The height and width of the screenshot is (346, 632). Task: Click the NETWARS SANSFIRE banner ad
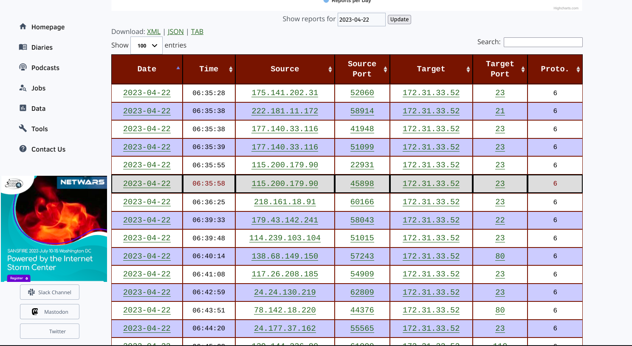click(x=54, y=228)
